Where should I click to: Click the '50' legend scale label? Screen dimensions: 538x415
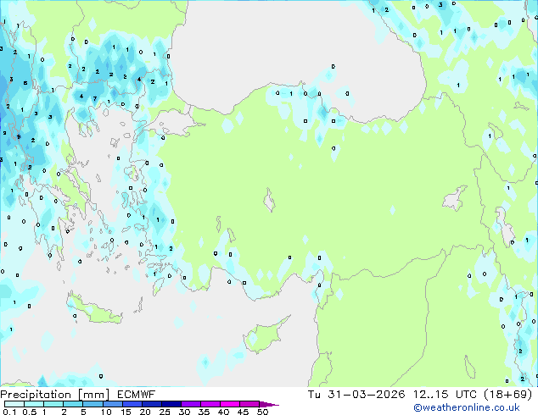[263, 412]
